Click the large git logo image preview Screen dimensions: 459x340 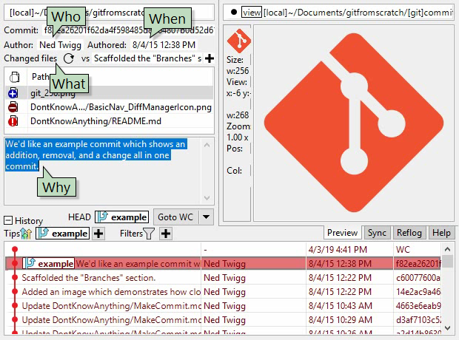354,123
